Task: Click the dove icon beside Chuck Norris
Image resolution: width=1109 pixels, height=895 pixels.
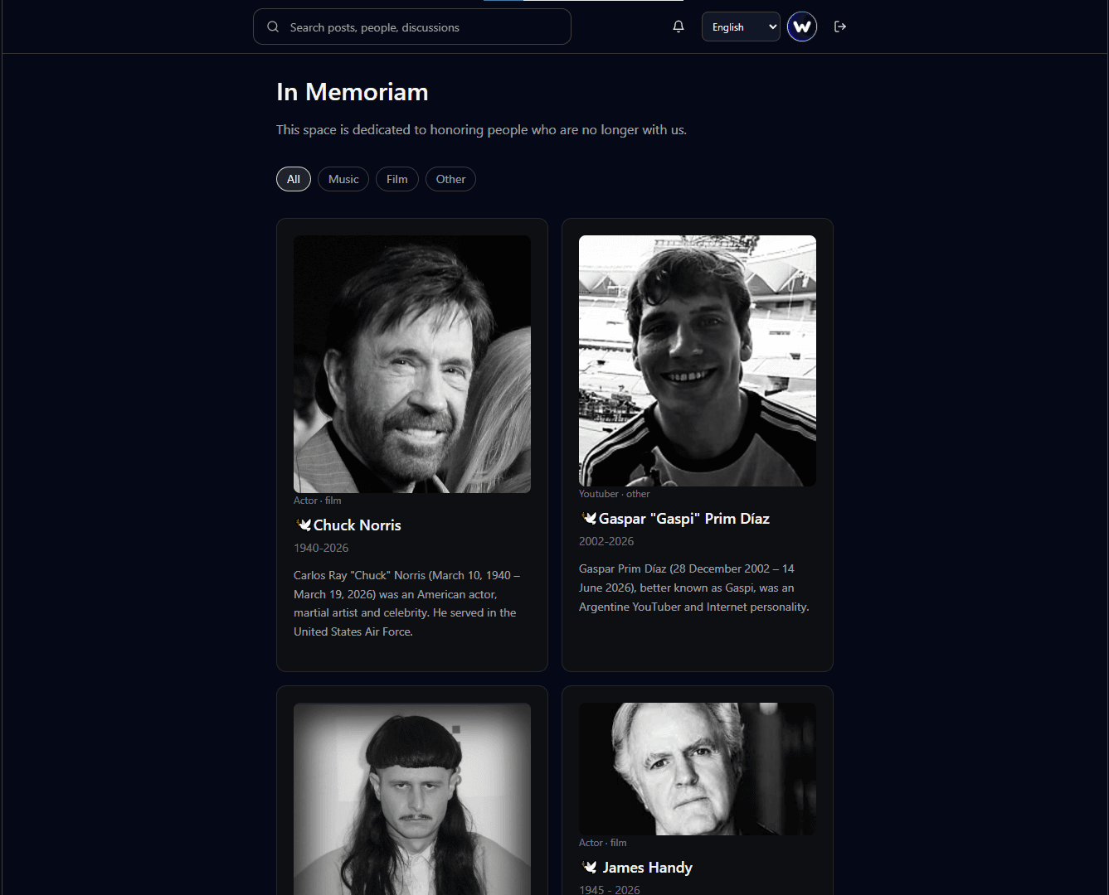Action: (303, 525)
